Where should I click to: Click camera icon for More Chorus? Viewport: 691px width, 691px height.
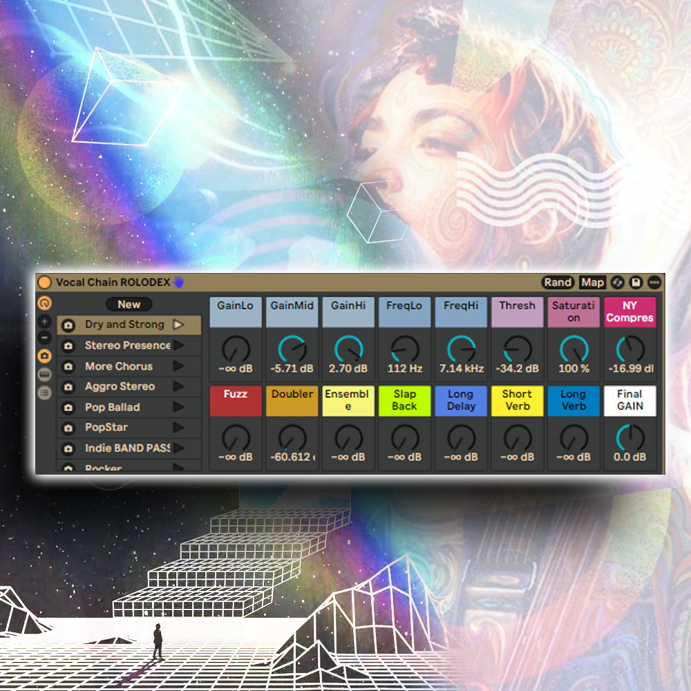(x=68, y=366)
